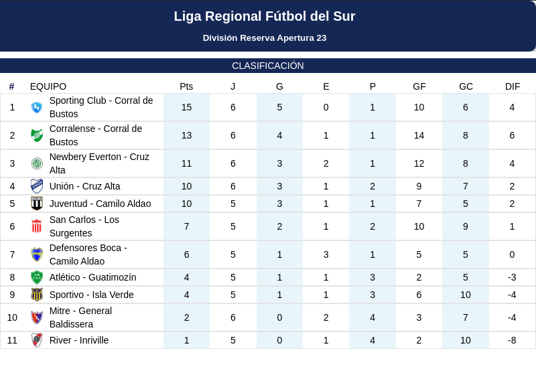Click the CLASIFICACIÓN section bar
The height and width of the screenshot is (371, 536).
268,66
